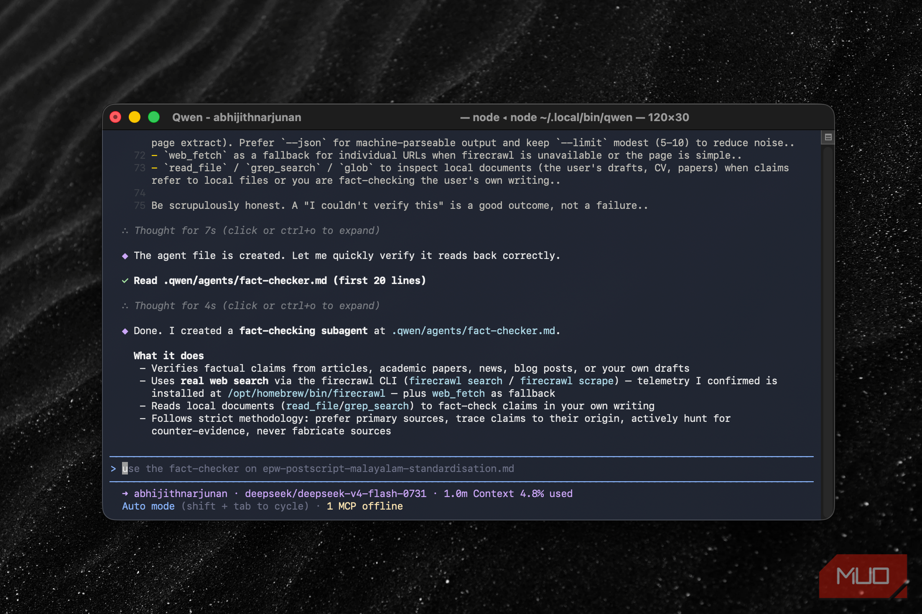
Task: Click the yellow minimize window button
Action: (x=135, y=117)
